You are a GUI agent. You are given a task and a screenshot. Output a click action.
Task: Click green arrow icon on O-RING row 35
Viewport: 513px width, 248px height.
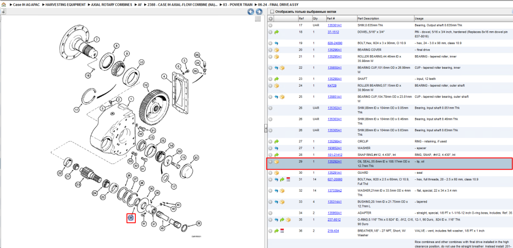tap(282, 220)
